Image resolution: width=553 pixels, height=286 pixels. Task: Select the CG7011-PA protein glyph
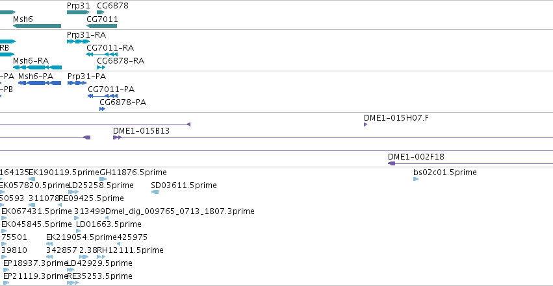tap(103, 96)
